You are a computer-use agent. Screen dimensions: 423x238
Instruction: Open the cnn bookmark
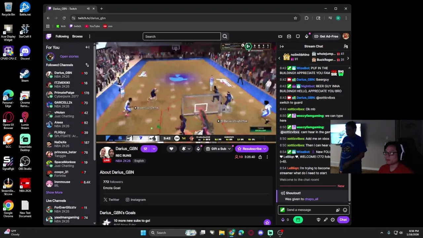tap(108, 26)
